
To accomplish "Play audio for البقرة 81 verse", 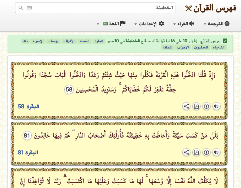I will point(217,152).
